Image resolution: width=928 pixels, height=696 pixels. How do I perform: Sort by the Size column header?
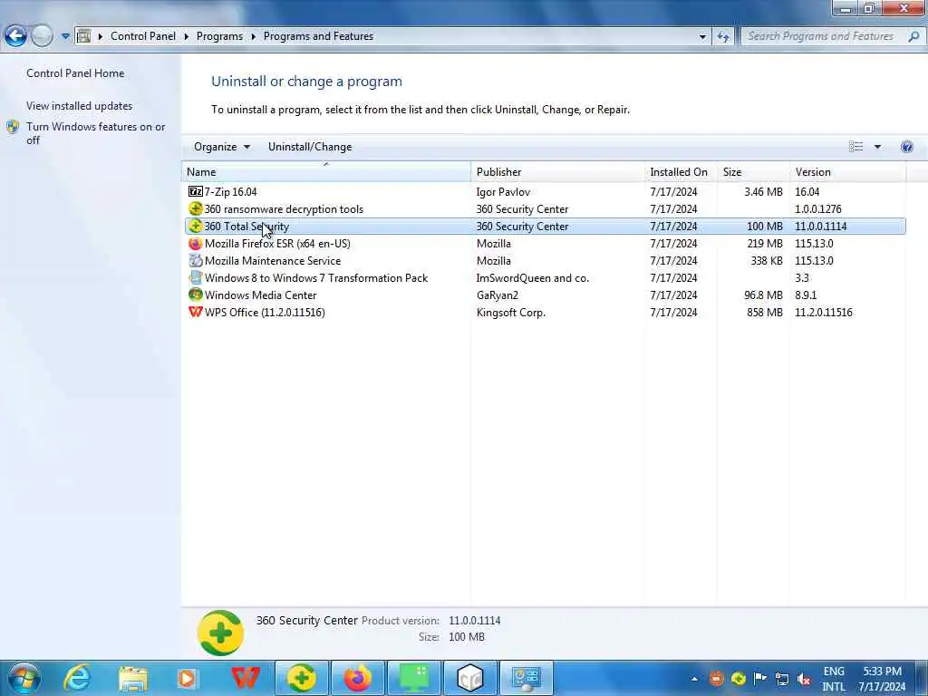pyautogui.click(x=753, y=172)
